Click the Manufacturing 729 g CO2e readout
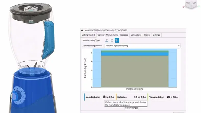 100,97
